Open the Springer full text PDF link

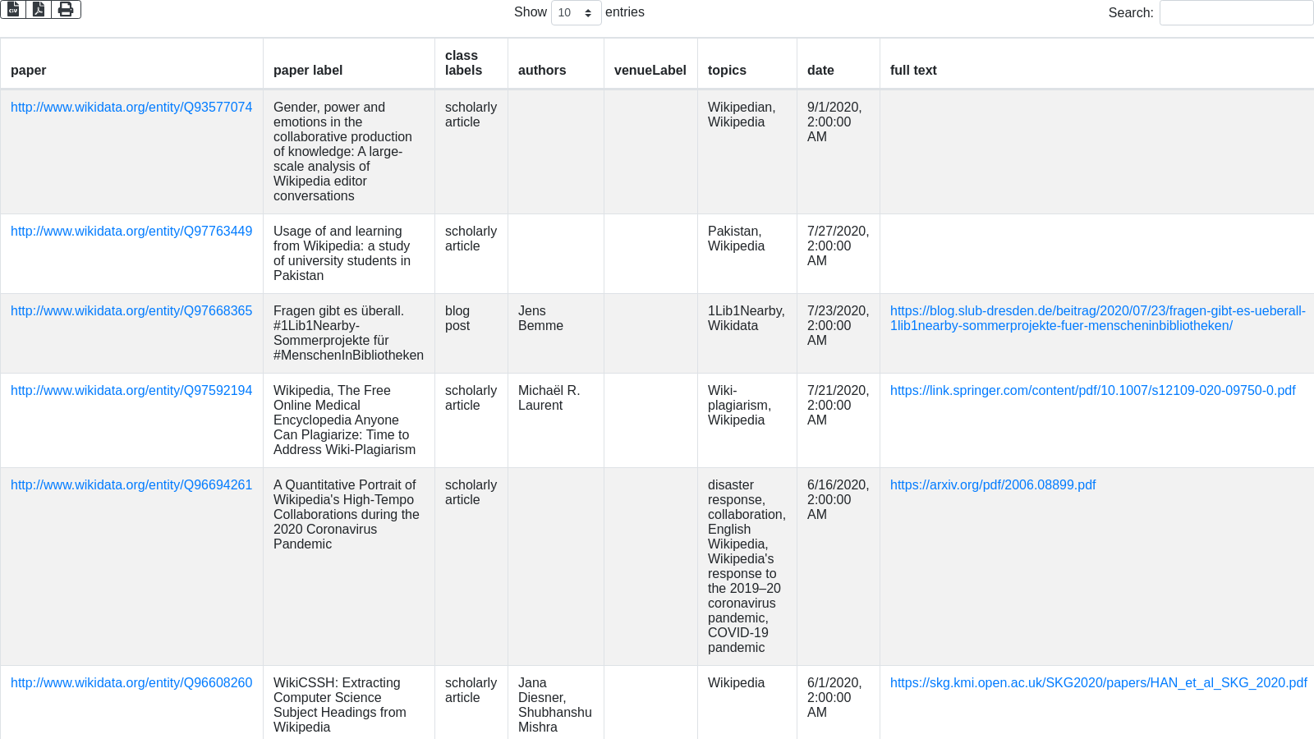click(1092, 391)
